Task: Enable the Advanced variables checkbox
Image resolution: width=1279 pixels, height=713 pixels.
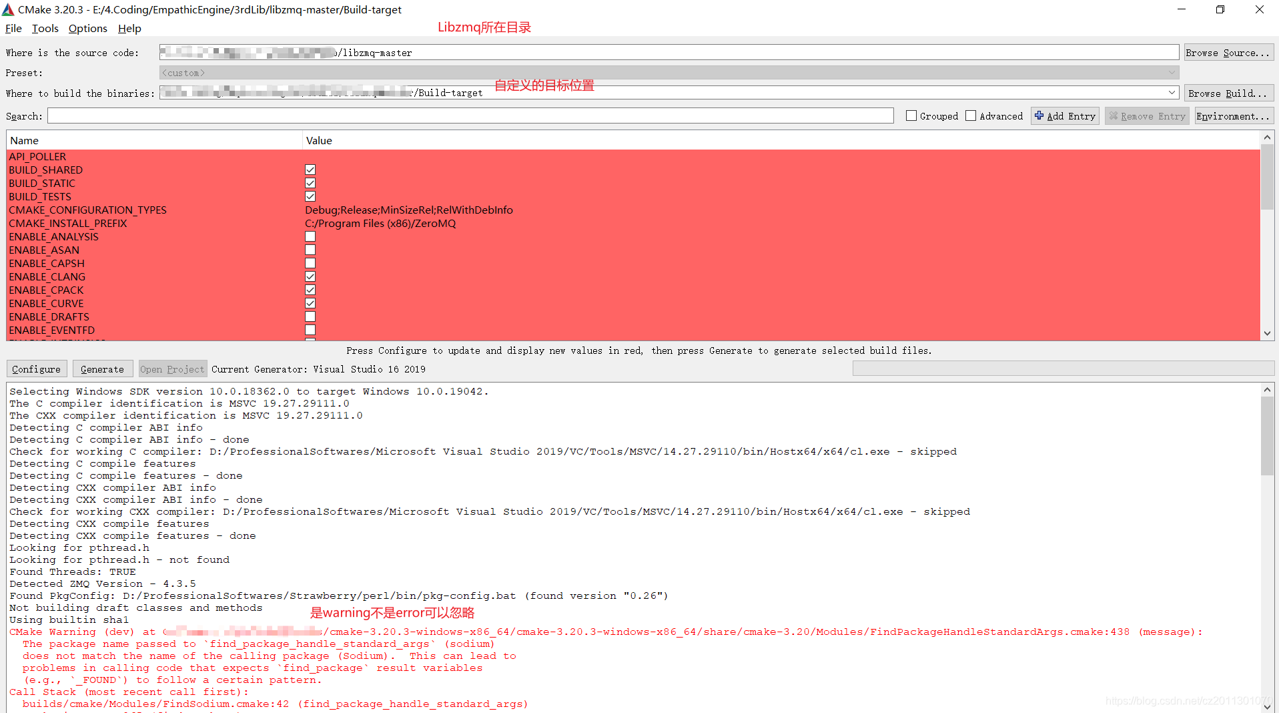Action: tap(971, 115)
